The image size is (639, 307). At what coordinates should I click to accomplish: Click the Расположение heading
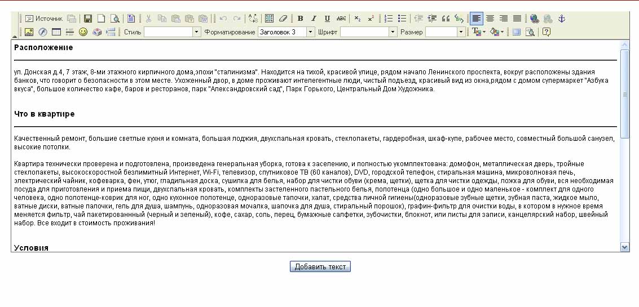click(x=43, y=48)
